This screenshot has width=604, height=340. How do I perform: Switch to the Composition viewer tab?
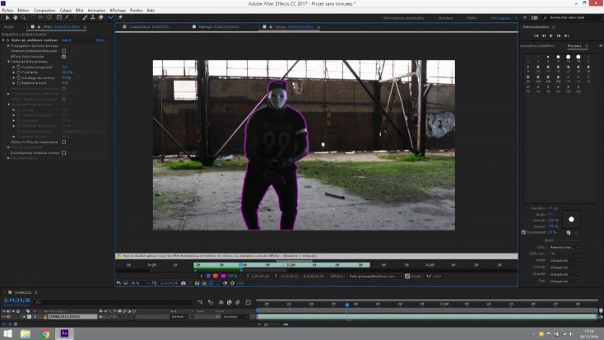pos(149,27)
